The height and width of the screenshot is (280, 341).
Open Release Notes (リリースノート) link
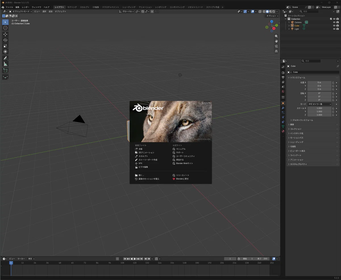[181, 175]
